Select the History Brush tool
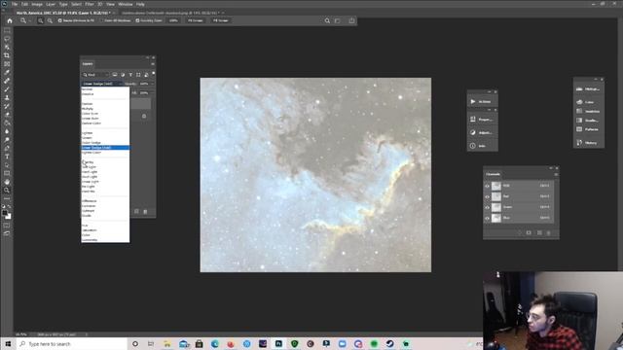 (x=7, y=106)
